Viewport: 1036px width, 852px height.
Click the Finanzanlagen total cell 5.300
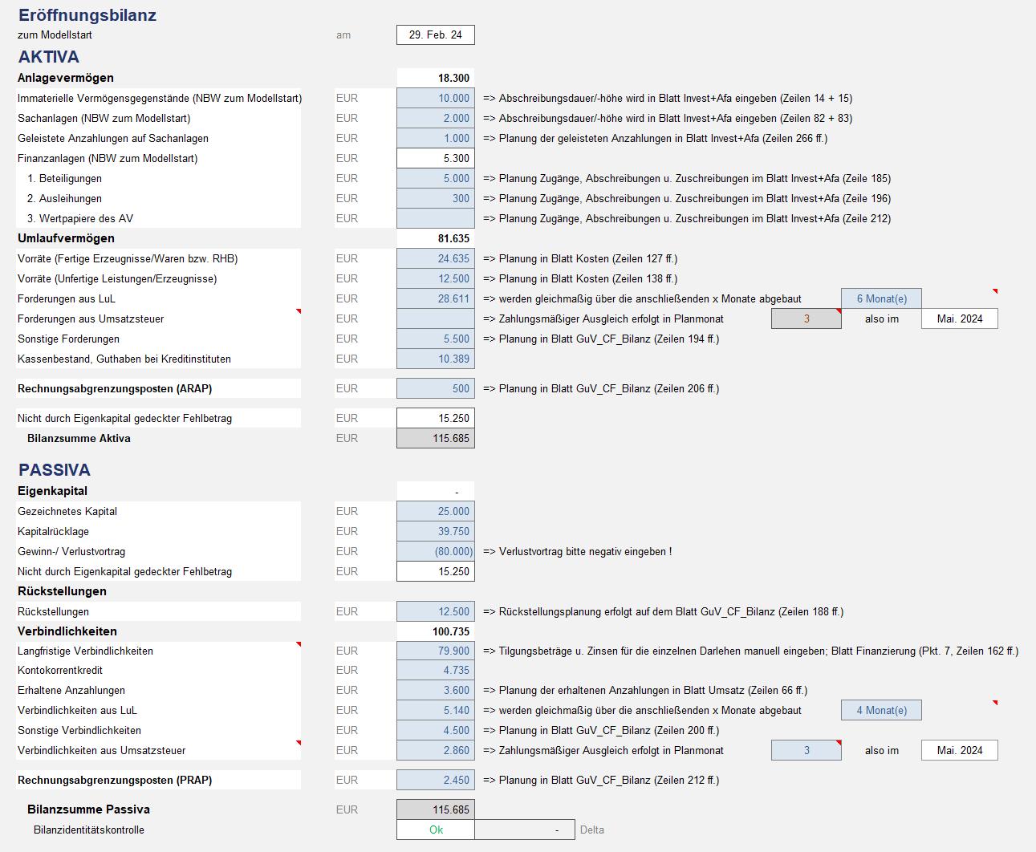tap(436, 158)
